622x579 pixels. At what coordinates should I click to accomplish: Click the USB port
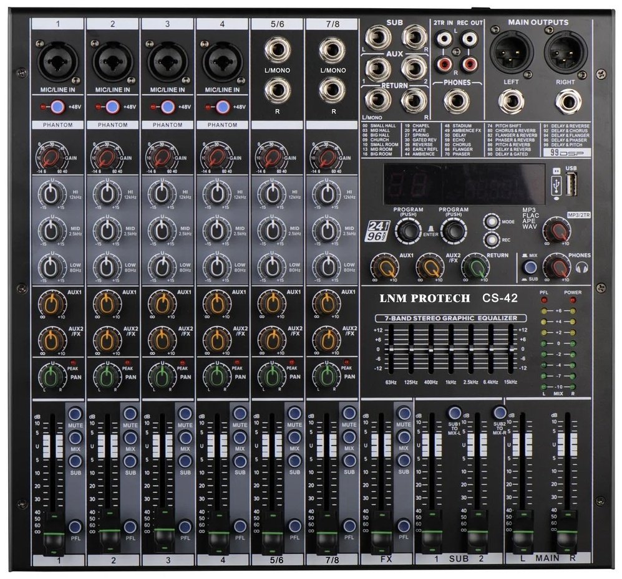(x=571, y=184)
